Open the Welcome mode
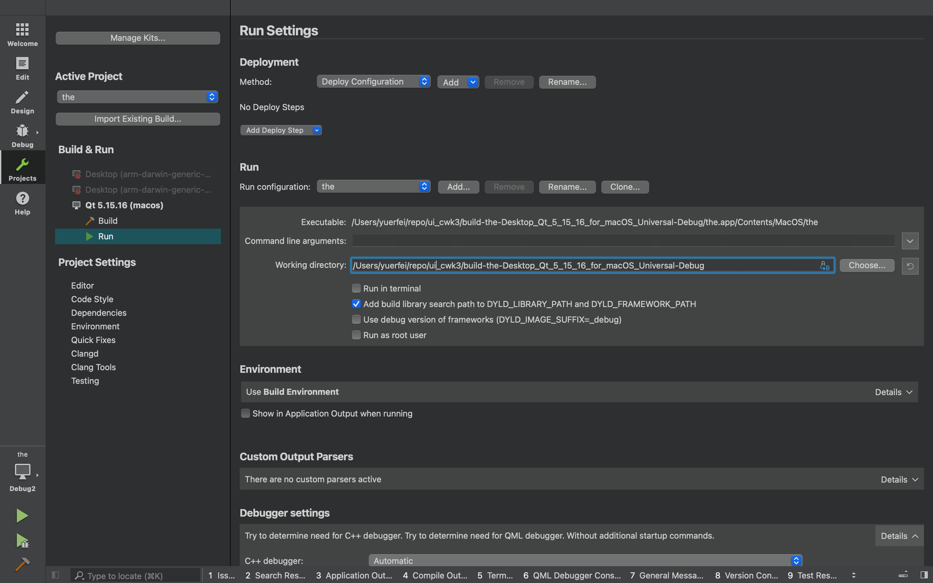 click(x=22, y=34)
